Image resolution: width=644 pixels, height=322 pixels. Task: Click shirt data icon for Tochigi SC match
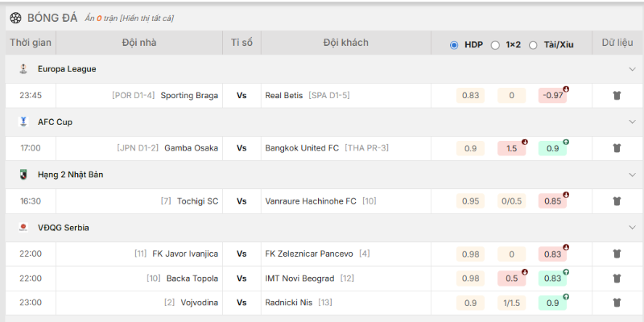pyautogui.click(x=617, y=201)
